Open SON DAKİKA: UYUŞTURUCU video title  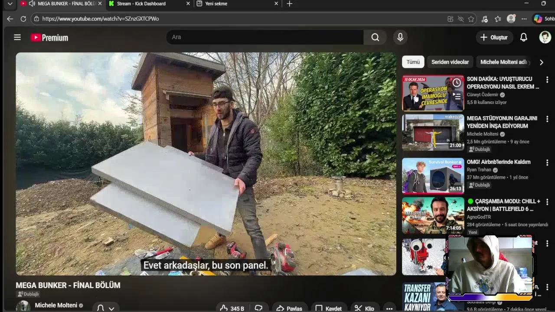click(x=503, y=83)
